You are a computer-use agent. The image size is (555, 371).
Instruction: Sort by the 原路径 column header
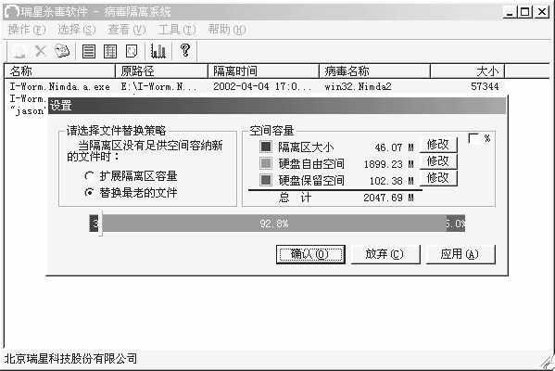click(x=162, y=71)
